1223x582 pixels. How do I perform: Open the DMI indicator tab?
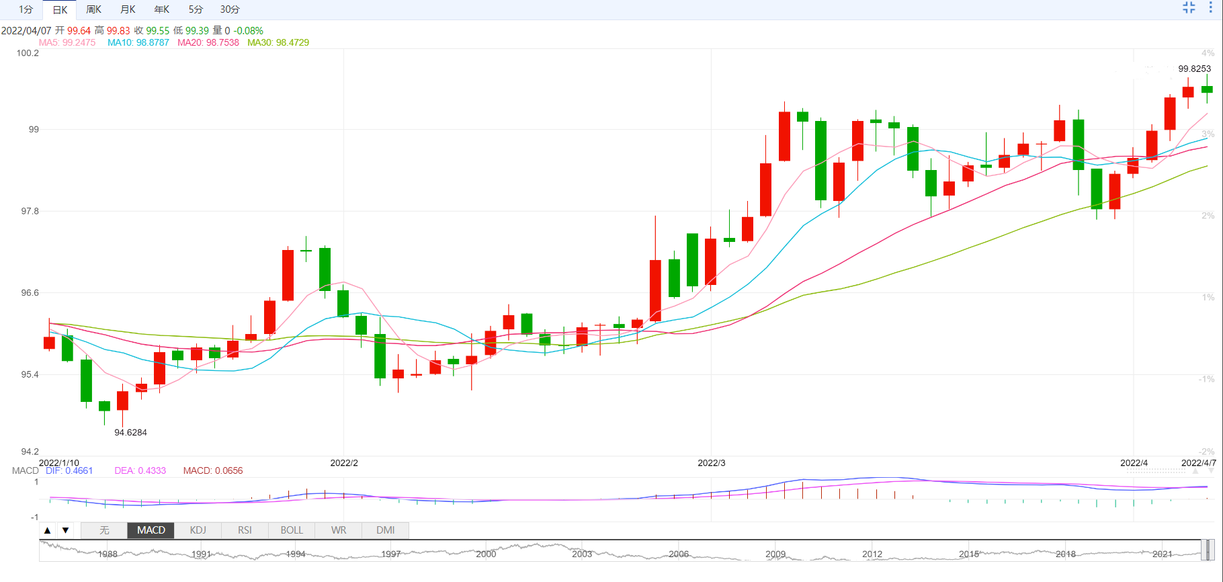click(x=386, y=530)
